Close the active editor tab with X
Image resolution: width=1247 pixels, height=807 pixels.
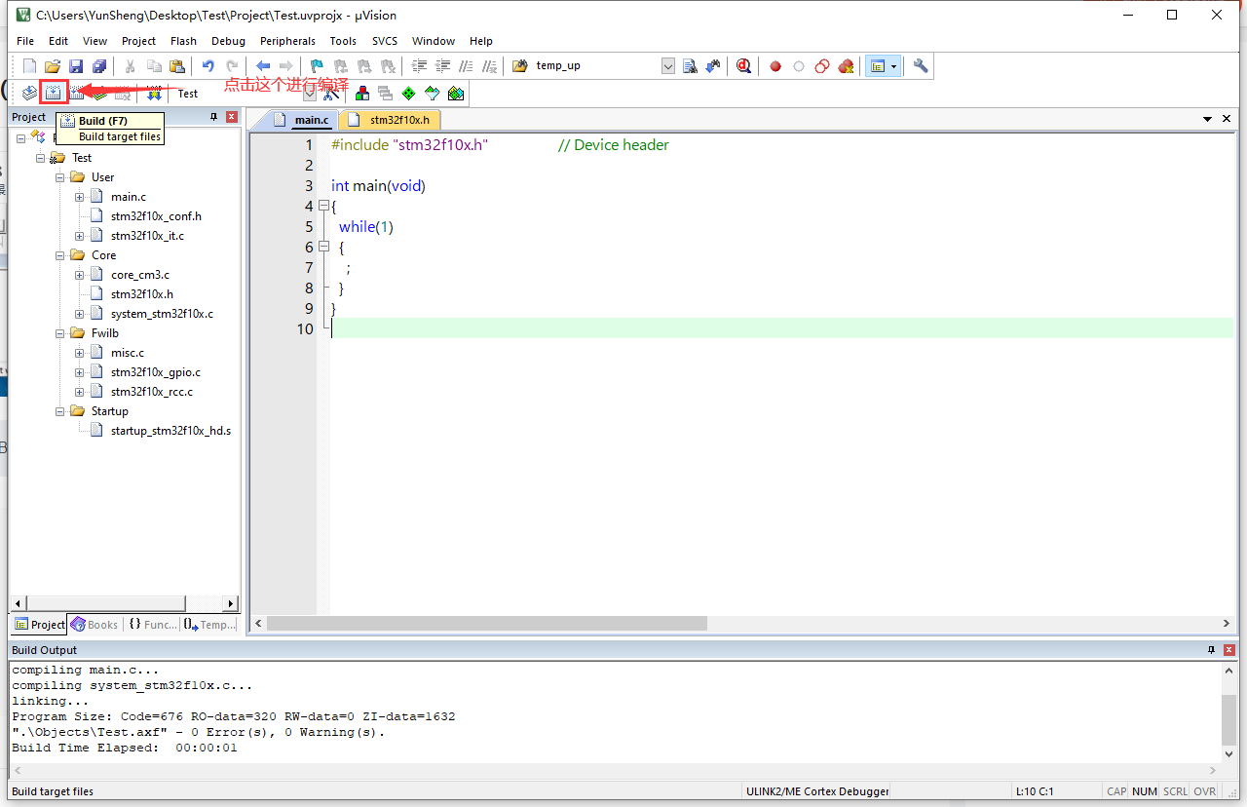coord(1227,119)
